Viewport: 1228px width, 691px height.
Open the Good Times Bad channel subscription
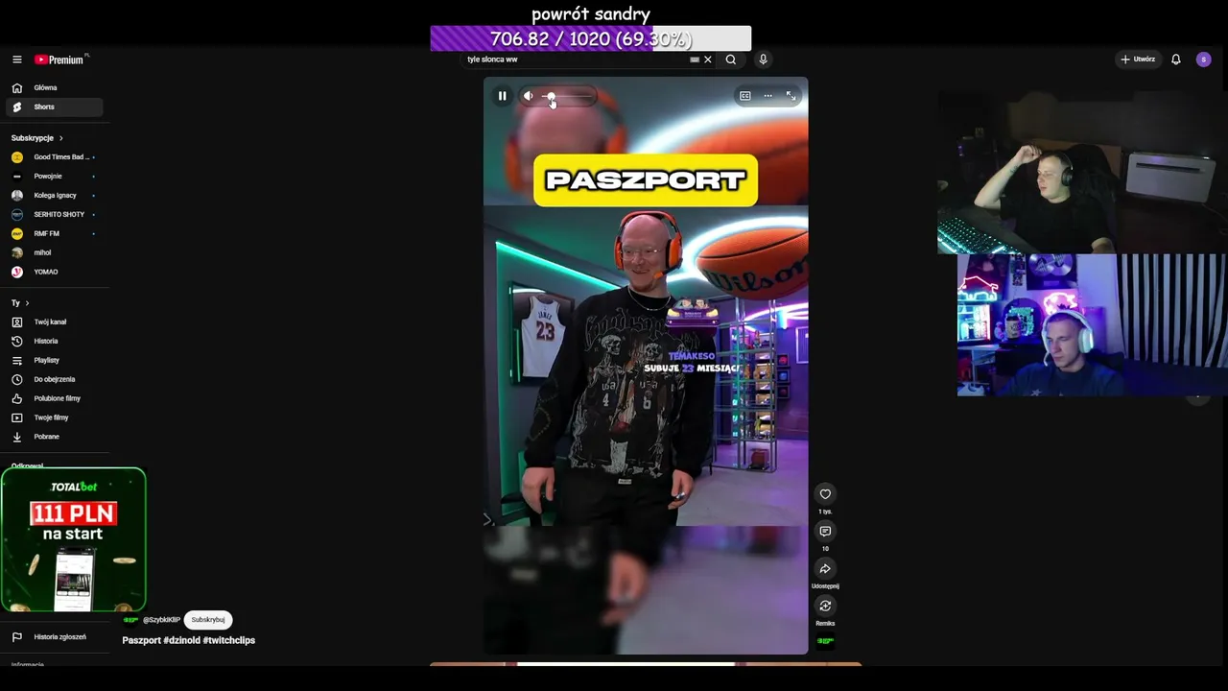(54, 156)
